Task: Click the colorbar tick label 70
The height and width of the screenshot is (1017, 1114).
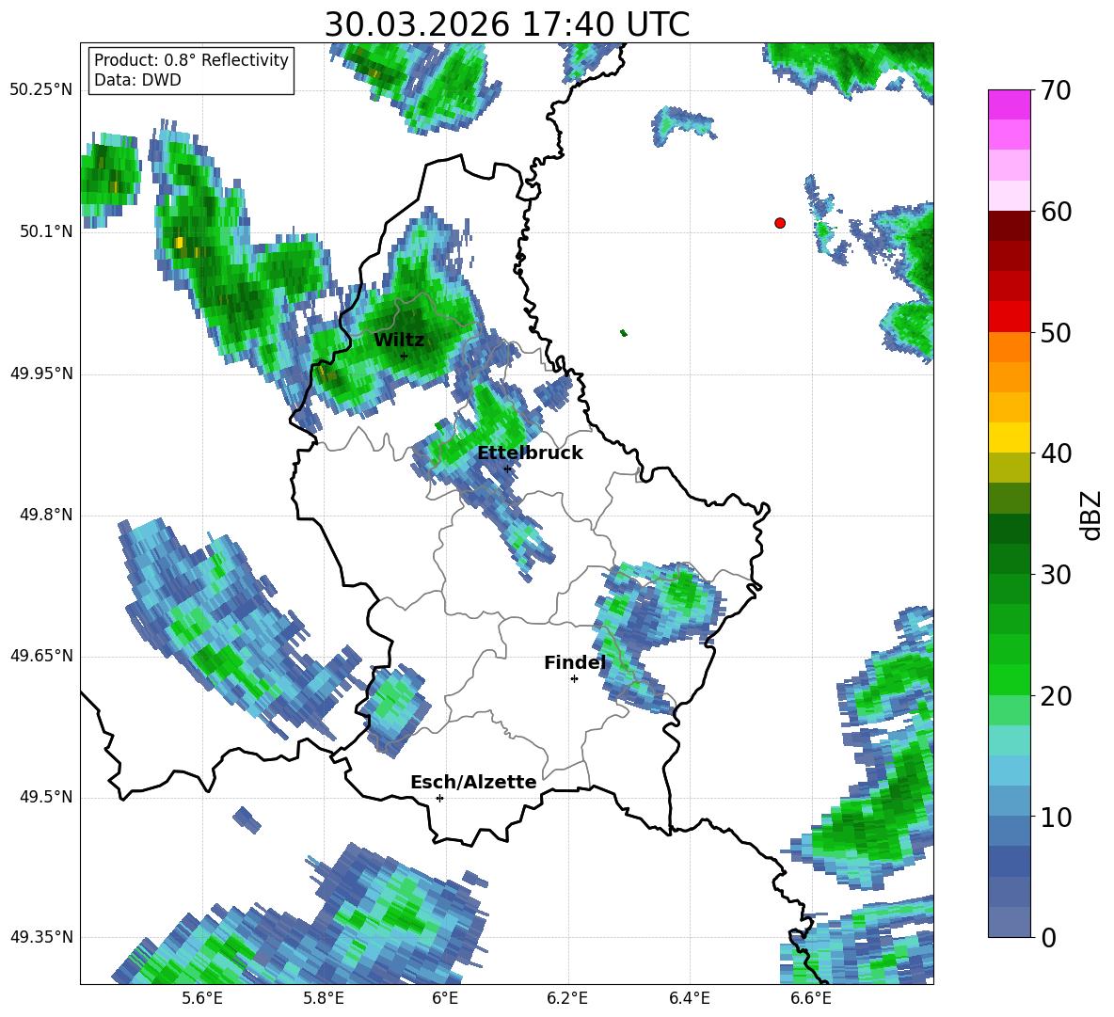Action: click(1056, 90)
